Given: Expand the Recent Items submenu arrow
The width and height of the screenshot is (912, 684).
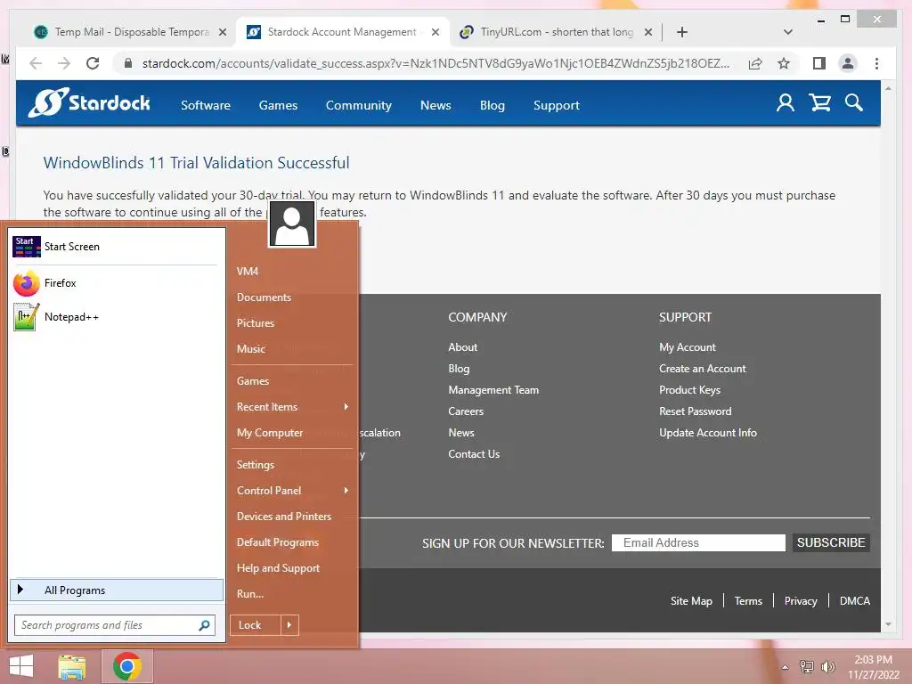Looking at the screenshot, I should 346,406.
